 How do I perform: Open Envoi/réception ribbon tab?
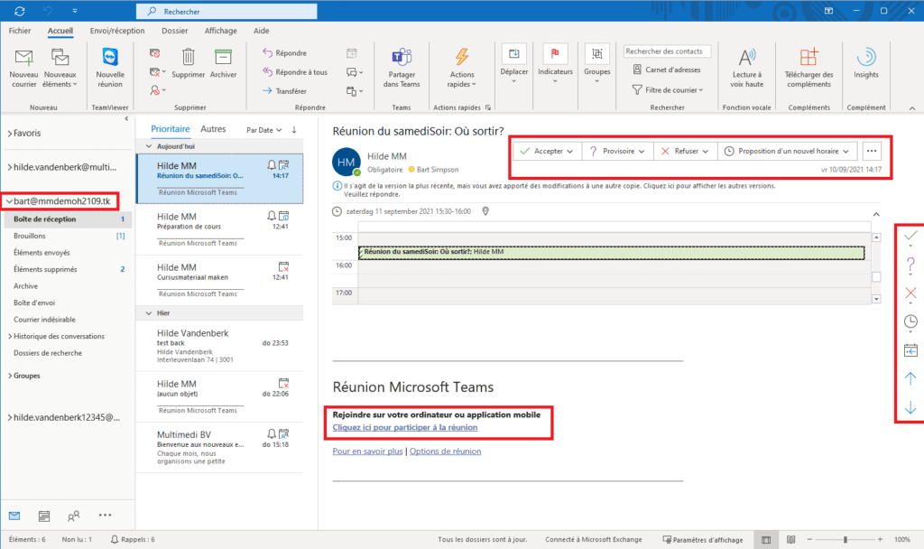[x=117, y=31]
